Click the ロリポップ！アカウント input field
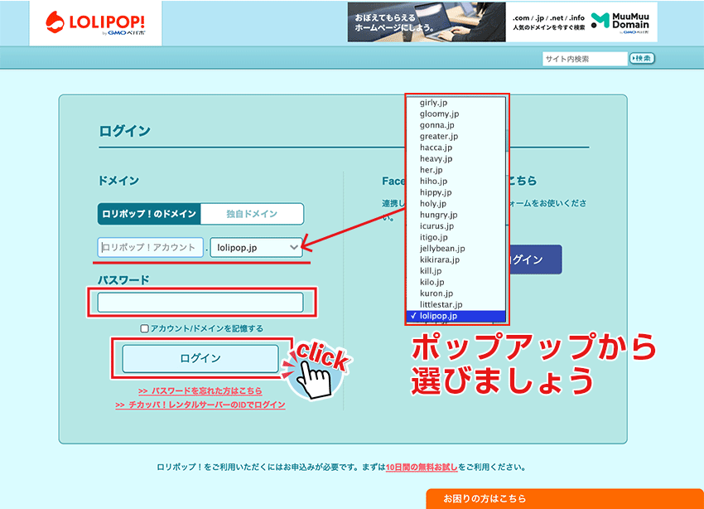The height and width of the screenshot is (509, 704). (x=150, y=247)
